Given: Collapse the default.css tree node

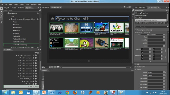Looking at the screenshot, I should [x=7, y=13].
